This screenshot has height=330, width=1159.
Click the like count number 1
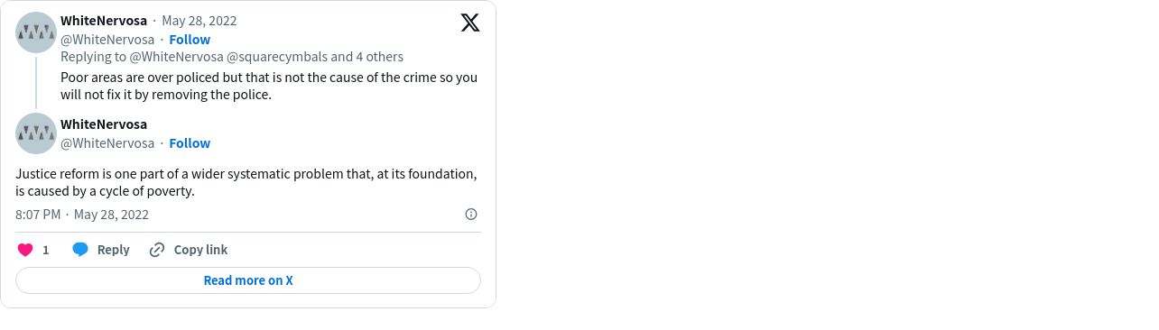46,250
